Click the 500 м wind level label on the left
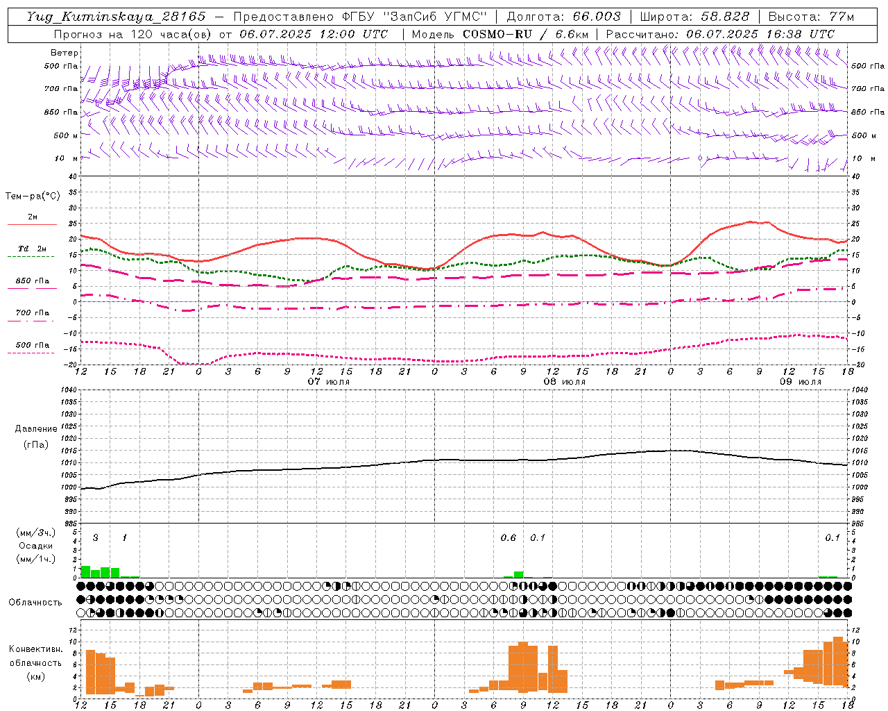 67,135
